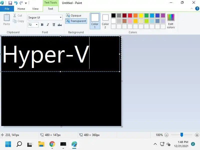The image size is (200, 150).
Task: Pick the turquoise blue color swatch
Action: click(x=152, y=15)
